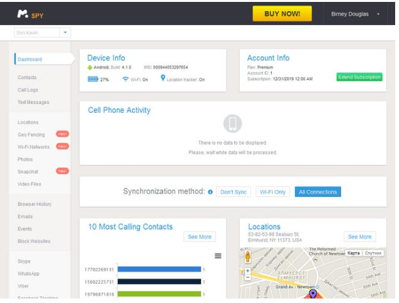Screen dimensions: 399x303
Task: Select Don't Sync synchronization method
Action: 233,192
